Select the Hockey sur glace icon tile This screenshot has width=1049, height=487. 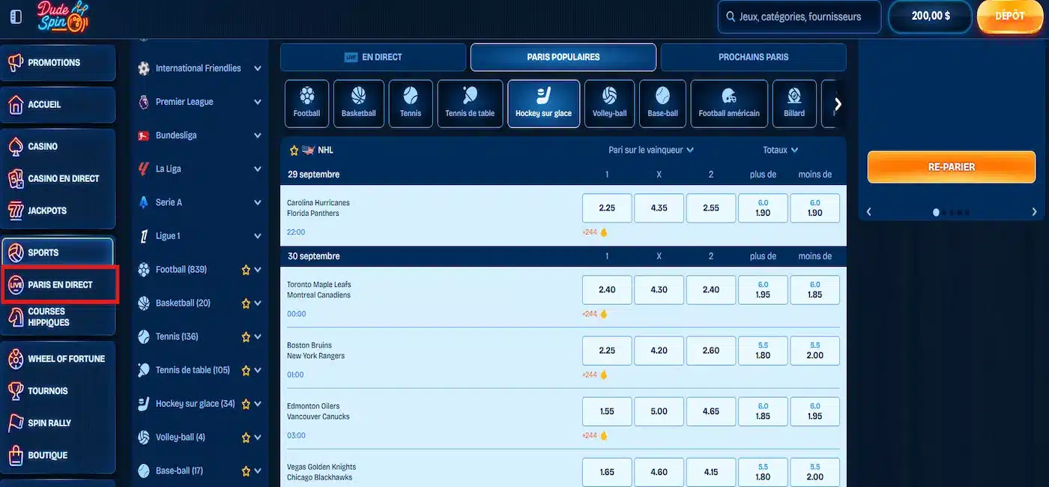click(x=543, y=103)
